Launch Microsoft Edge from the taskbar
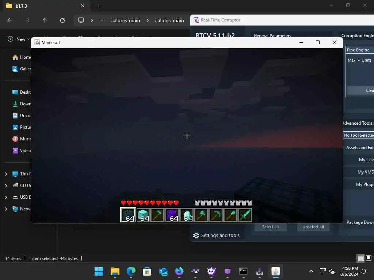This screenshot has width=374, height=280. coord(131,271)
